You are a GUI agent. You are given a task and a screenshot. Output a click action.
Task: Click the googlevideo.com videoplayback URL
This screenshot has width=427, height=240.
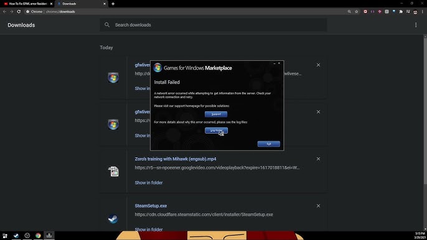coord(217,168)
